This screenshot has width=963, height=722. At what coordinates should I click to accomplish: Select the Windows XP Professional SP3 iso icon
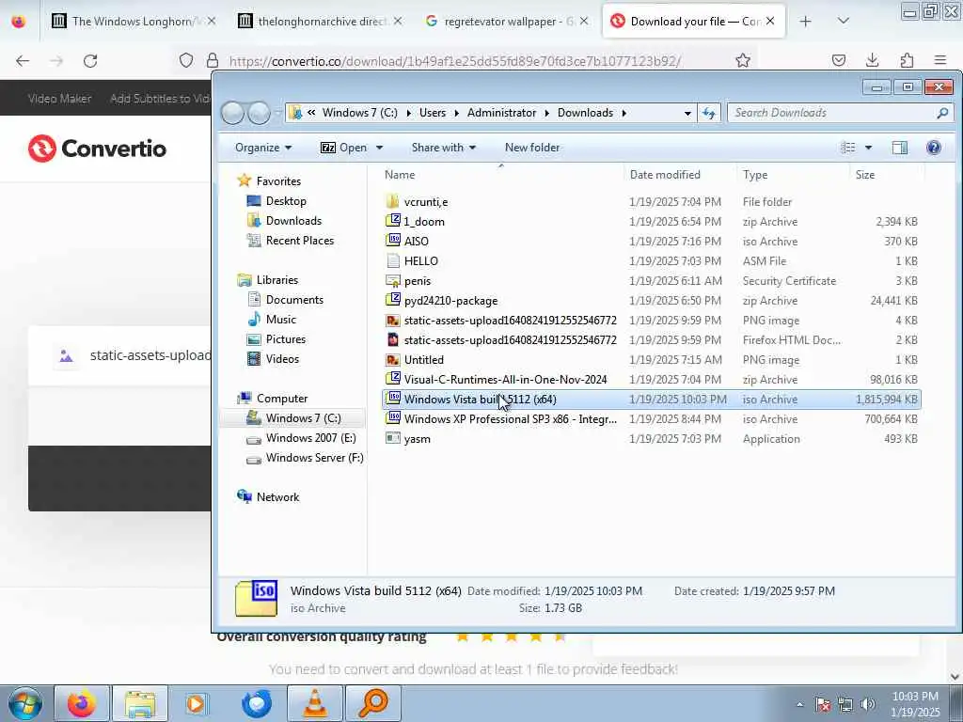pos(392,418)
